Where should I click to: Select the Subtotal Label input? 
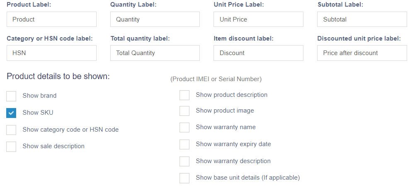coord(362,19)
